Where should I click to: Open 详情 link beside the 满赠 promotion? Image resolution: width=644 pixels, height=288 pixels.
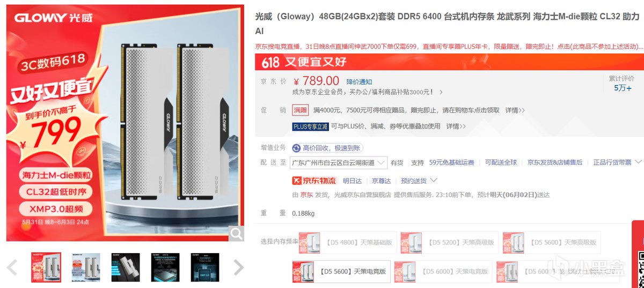point(515,110)
